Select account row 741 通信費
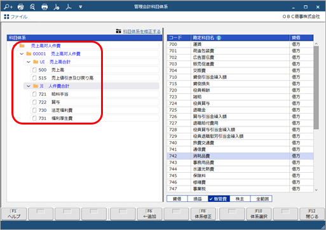This screenshot has width=326, height=230. click(x=240, y=149)
